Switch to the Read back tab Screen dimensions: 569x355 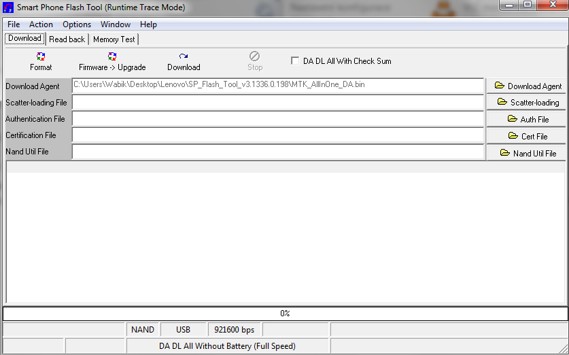pyautogui.click(x=67, y=39)
